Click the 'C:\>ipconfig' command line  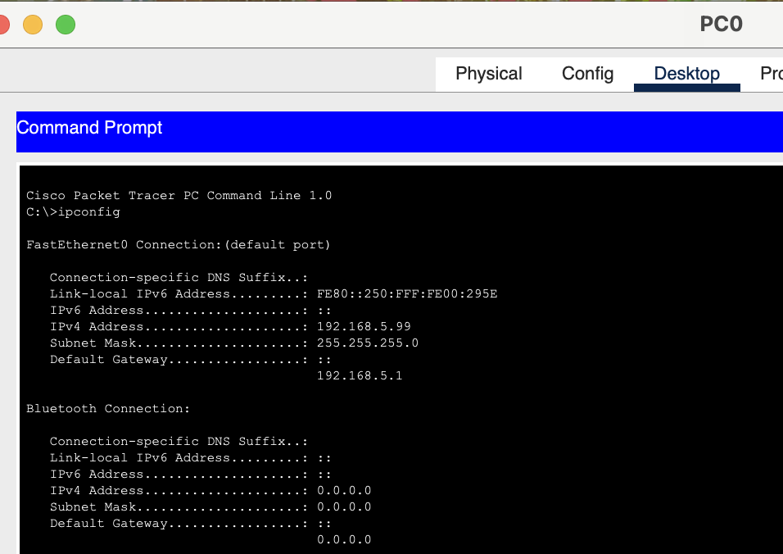pyautogui.click(x=74, y=211)
